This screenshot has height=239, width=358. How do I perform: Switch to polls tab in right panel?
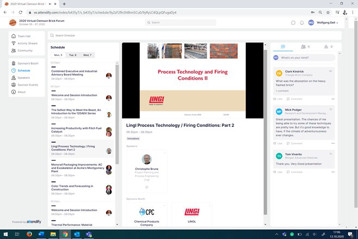(x=328, y=47)
